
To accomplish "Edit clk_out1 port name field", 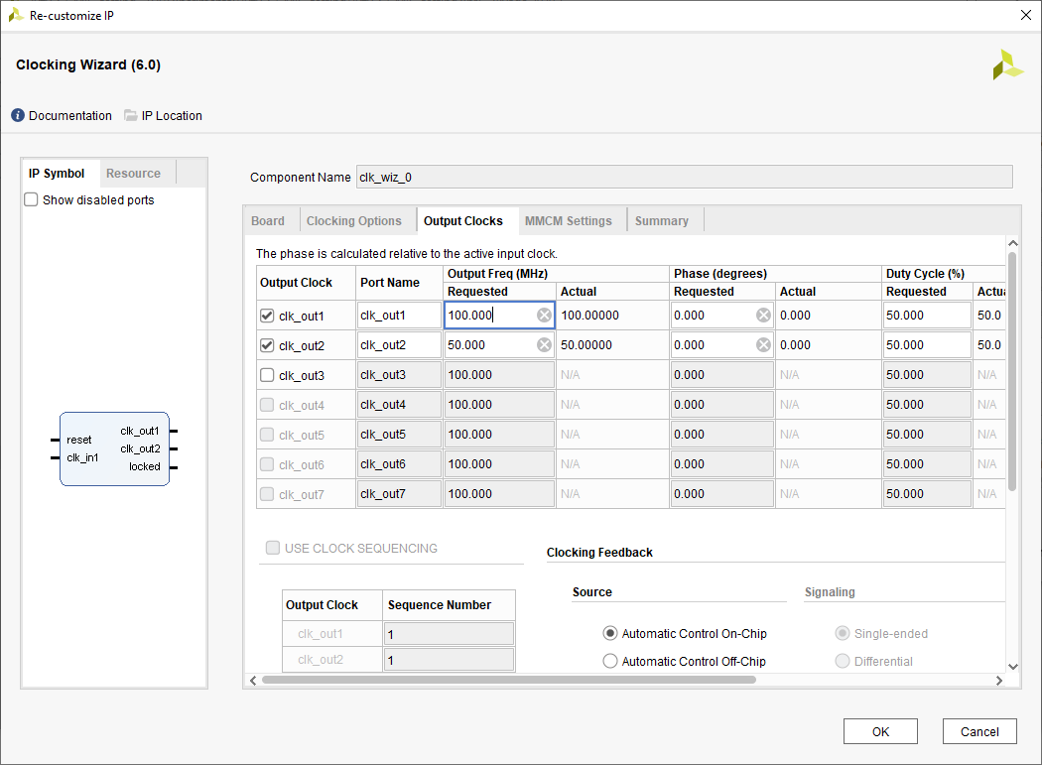I will tap(399, 316).
